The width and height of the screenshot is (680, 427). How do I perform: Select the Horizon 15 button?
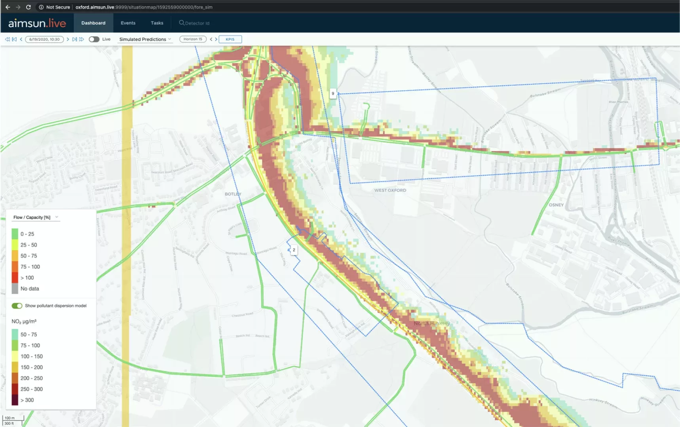click(x=193, y=39)
